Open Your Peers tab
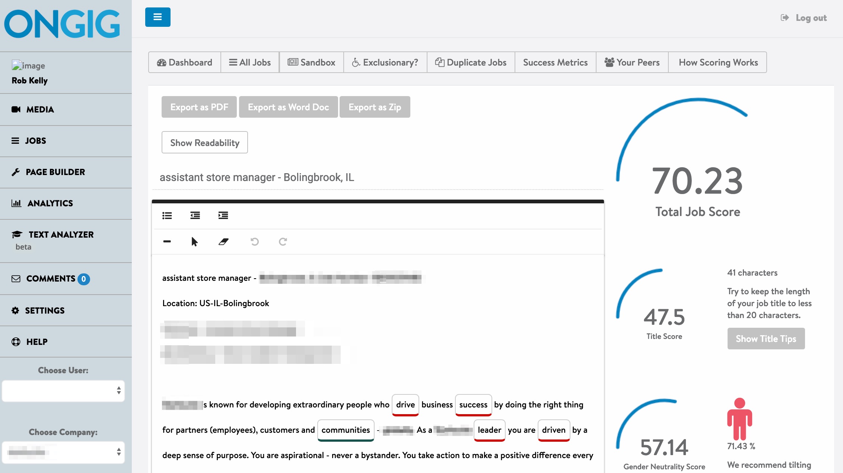Image resolution: width=843 pixels, height=473 pixels. click(x=632, y=62)
